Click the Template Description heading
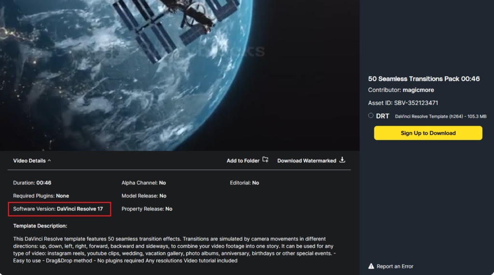This screenshot has height=275, width=494. 40,226
